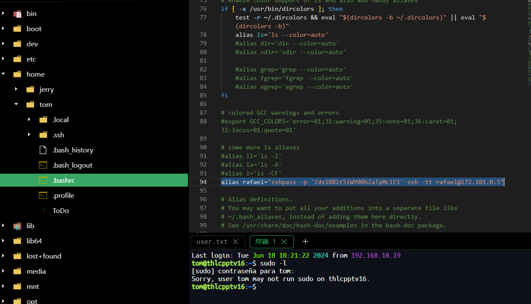The image size is (531, 304).
Task: Expand the mnt folder arrow
Action: pos(3,287)
